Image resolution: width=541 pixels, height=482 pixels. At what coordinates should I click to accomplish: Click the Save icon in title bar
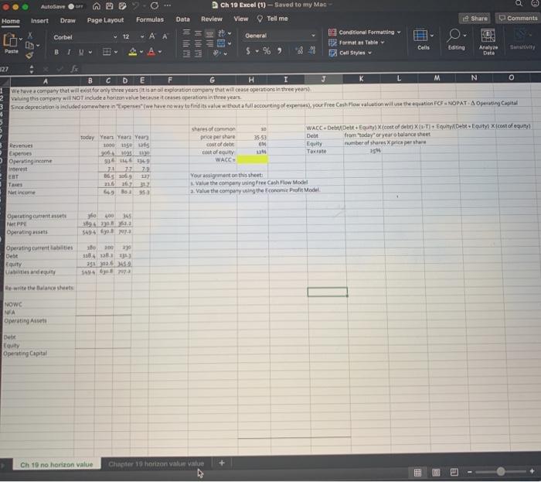[110, 6]
